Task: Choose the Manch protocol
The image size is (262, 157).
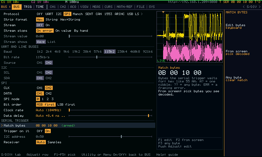Action: [78, 14]
